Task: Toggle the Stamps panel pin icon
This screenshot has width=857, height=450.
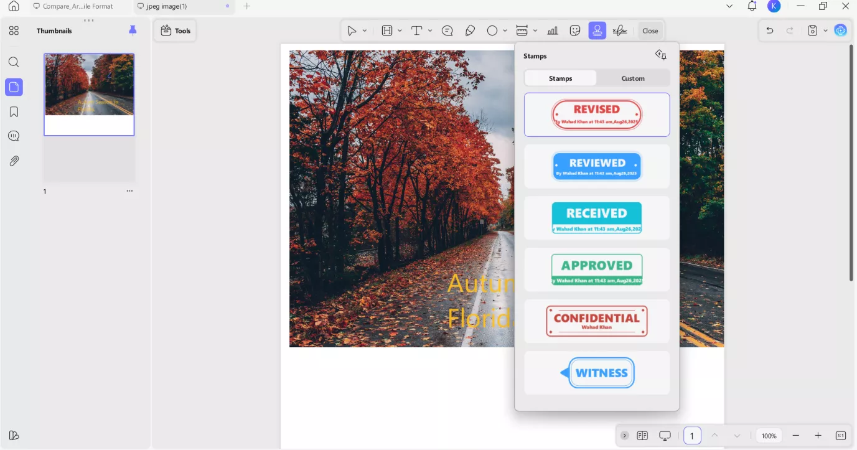Action: pyautogui.click(x=661, y=55)
